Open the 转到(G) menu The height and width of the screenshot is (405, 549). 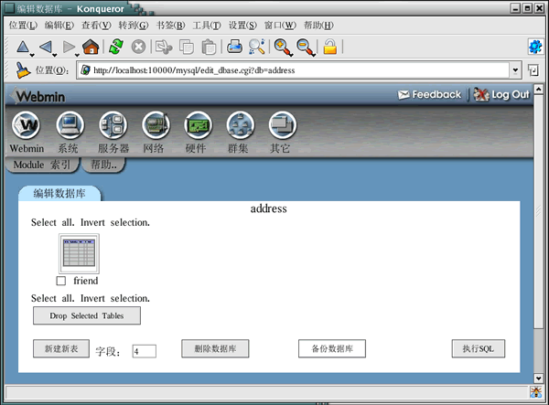[134, 26]
